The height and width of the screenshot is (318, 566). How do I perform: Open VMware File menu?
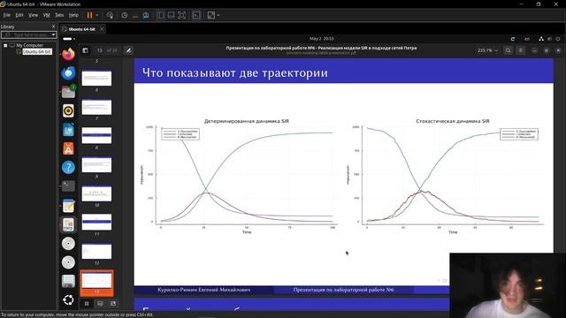coord(7,15)
